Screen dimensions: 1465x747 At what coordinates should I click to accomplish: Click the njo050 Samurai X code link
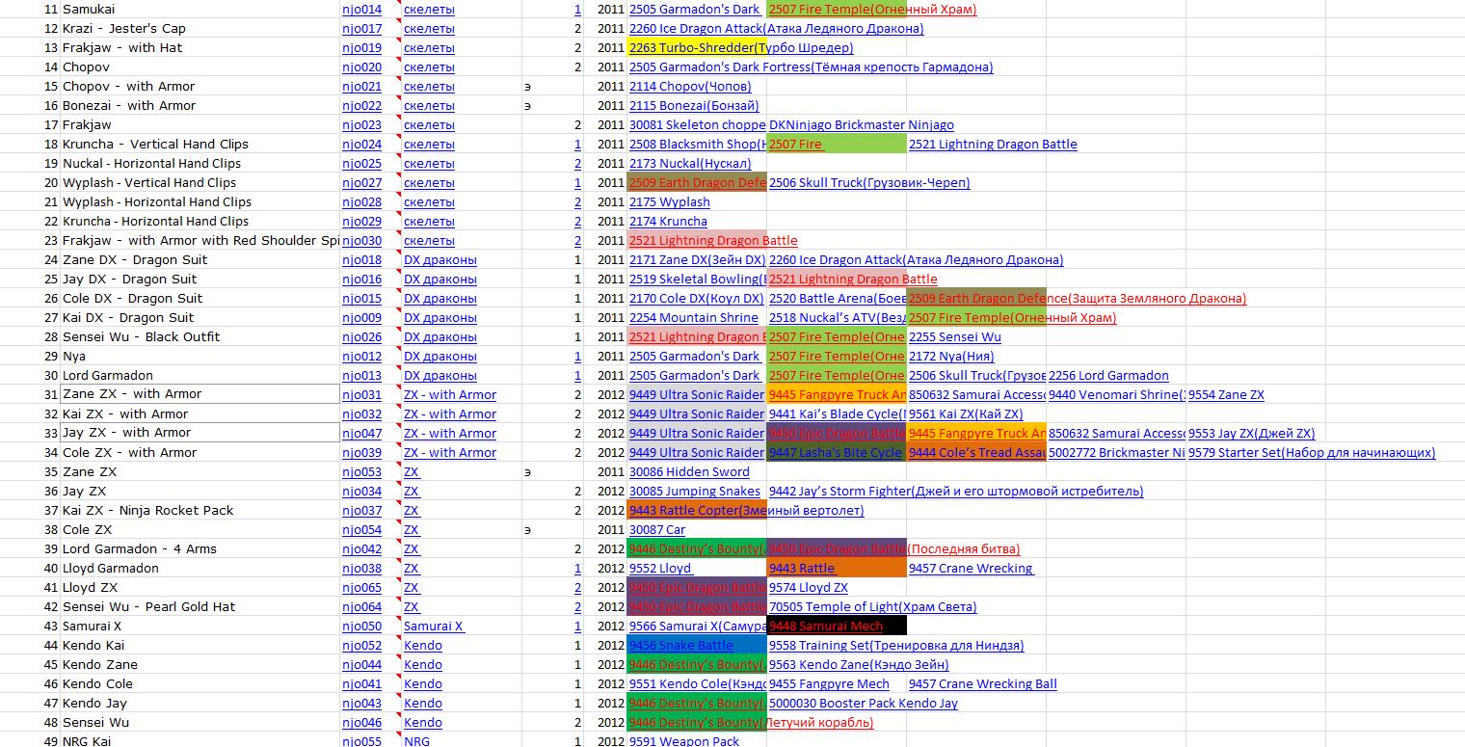(361, 627)
